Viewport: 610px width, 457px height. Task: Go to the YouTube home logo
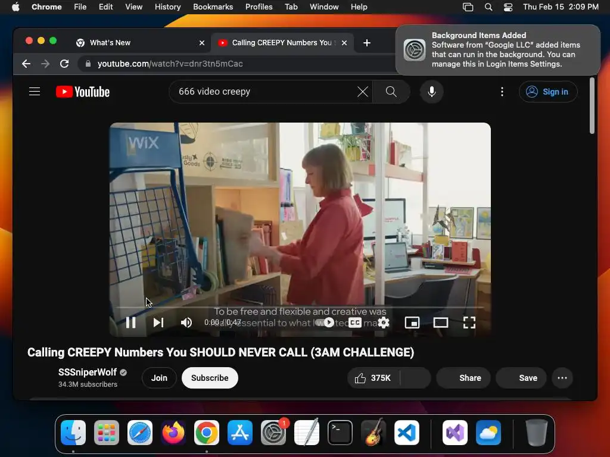[83, 92]
